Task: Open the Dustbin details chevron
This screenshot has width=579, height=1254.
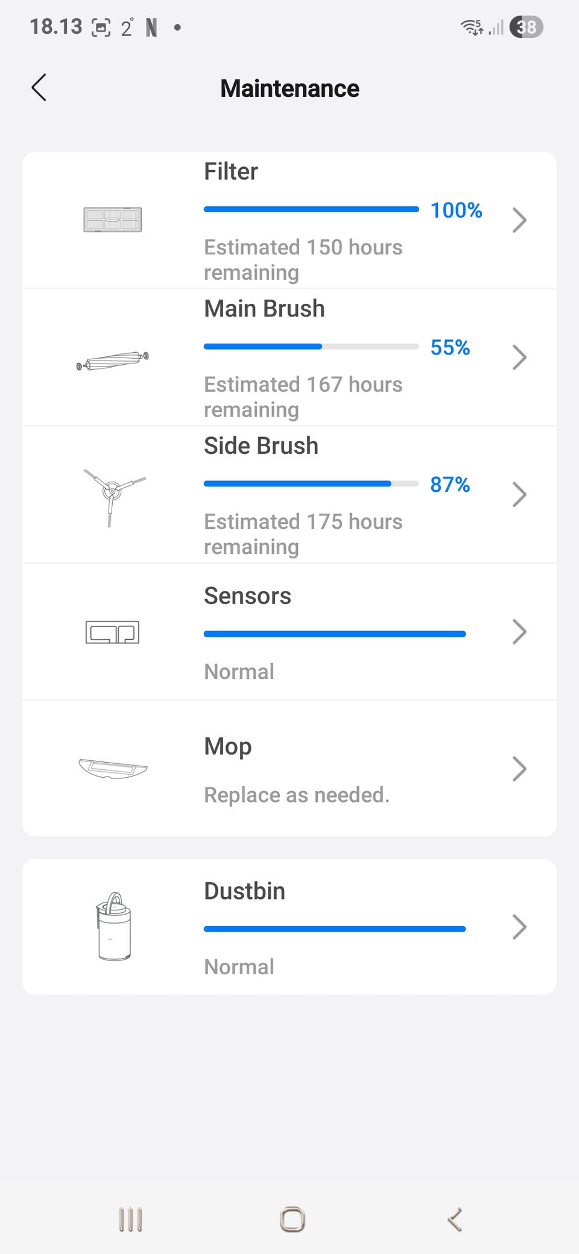Action: (519, 927)
